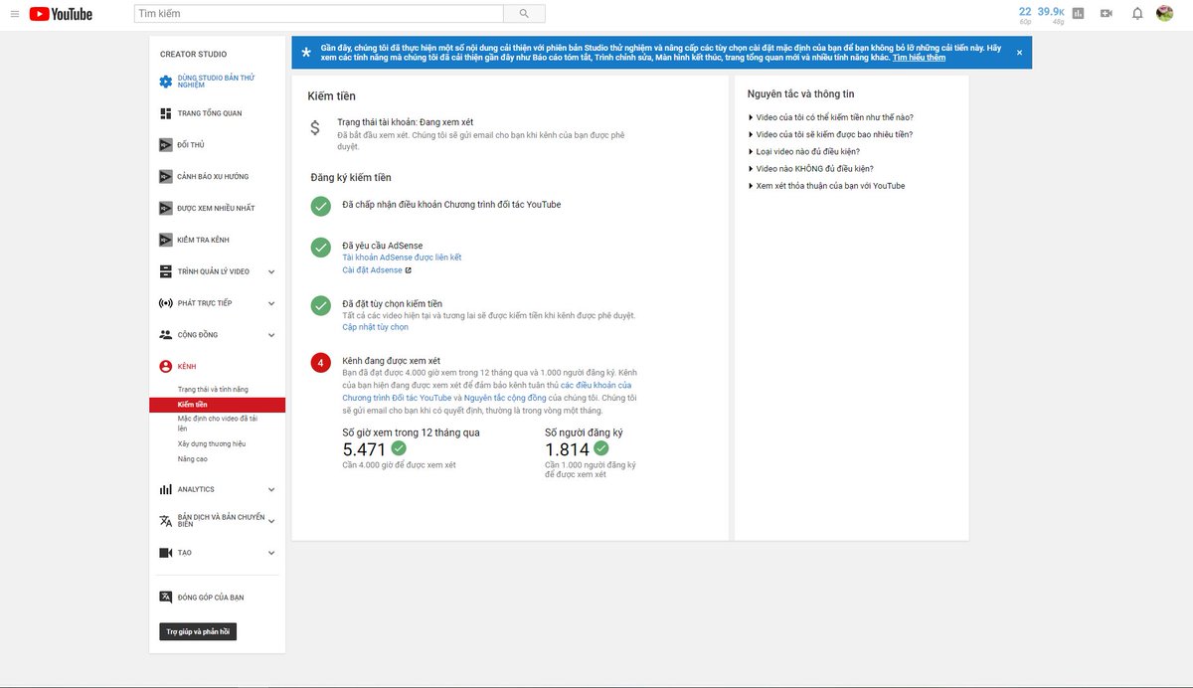Click the green check beside 1.814 subscribers

pyautogui.click(x=601, y=448)
